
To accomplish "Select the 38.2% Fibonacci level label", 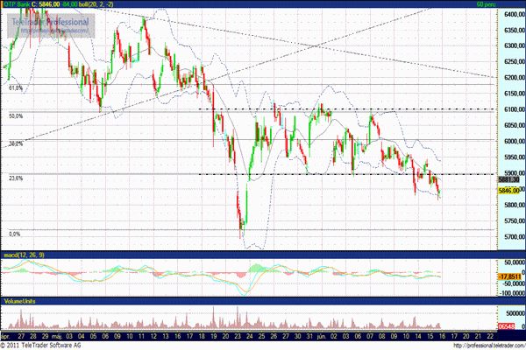I will 15,144.
